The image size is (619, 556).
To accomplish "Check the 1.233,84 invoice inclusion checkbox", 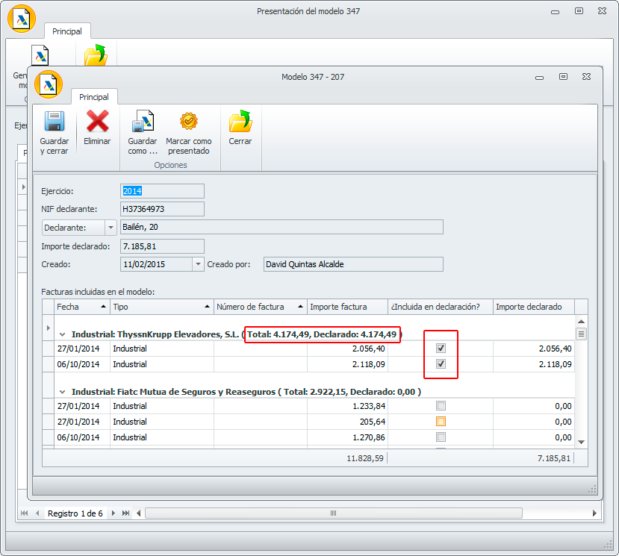I will coord(441,406).
